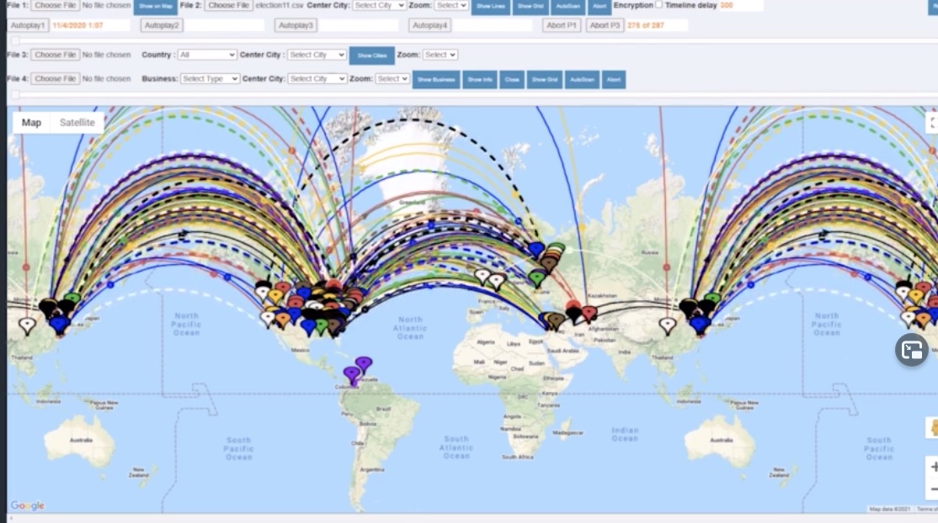
Task: Zoom out with the map minus control
Action: click(x=933, y=489)
